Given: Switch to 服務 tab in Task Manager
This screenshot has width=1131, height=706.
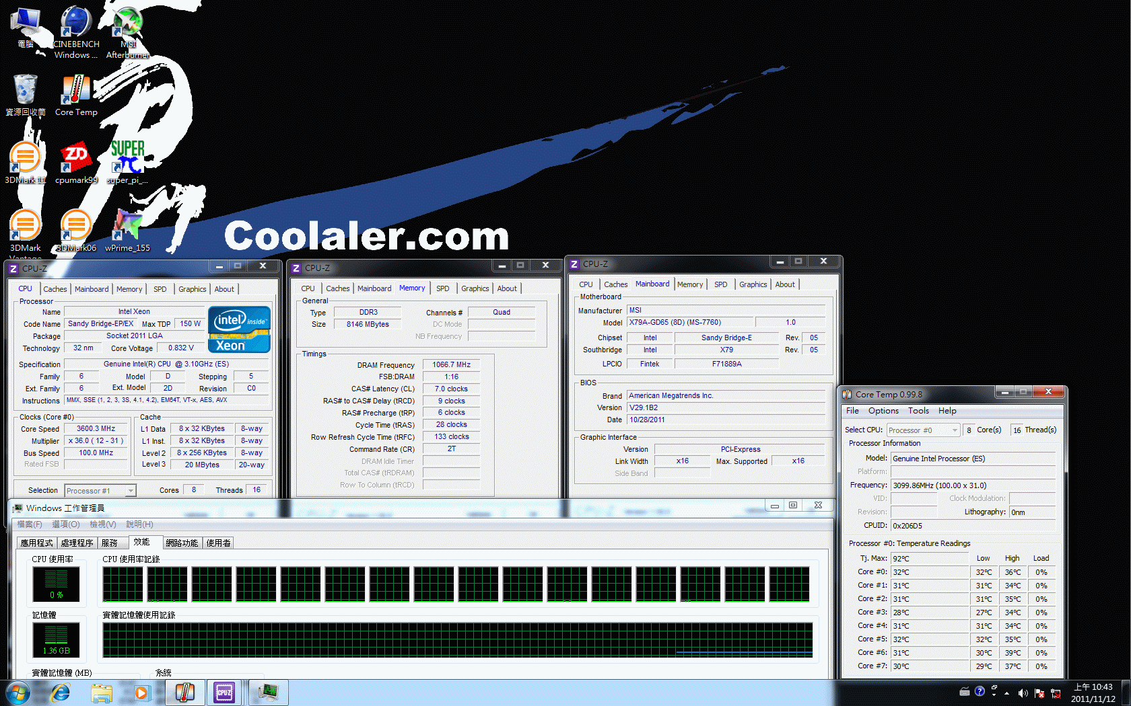Looking at the screenshot, I should (110, 543).
